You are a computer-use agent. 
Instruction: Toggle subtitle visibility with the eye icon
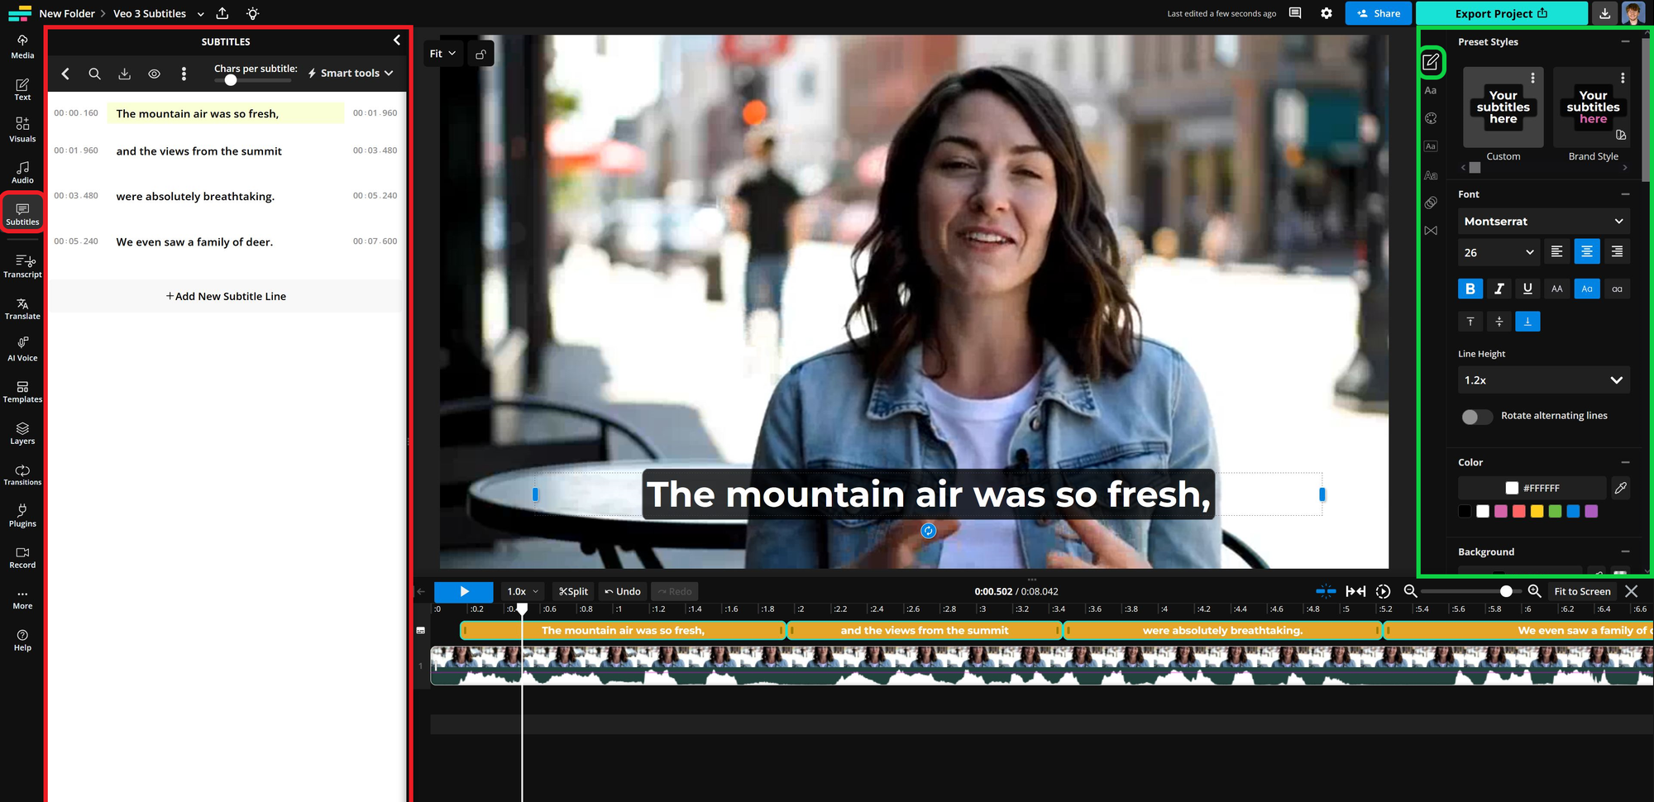click(x=154, y=74)
